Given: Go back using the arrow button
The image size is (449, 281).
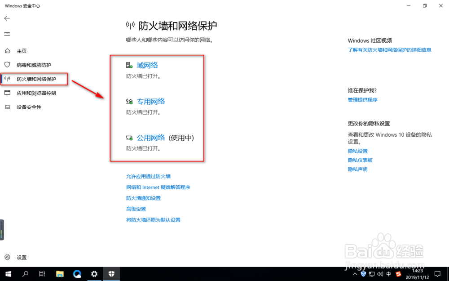Looking at the screenshot, I should pyautogui.click(x=7, y=18).
